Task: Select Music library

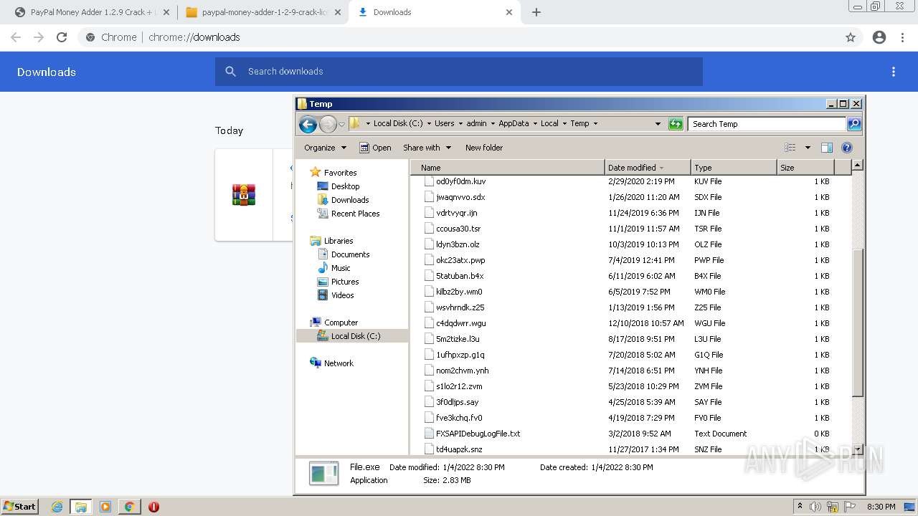Action: coord(341,268)
